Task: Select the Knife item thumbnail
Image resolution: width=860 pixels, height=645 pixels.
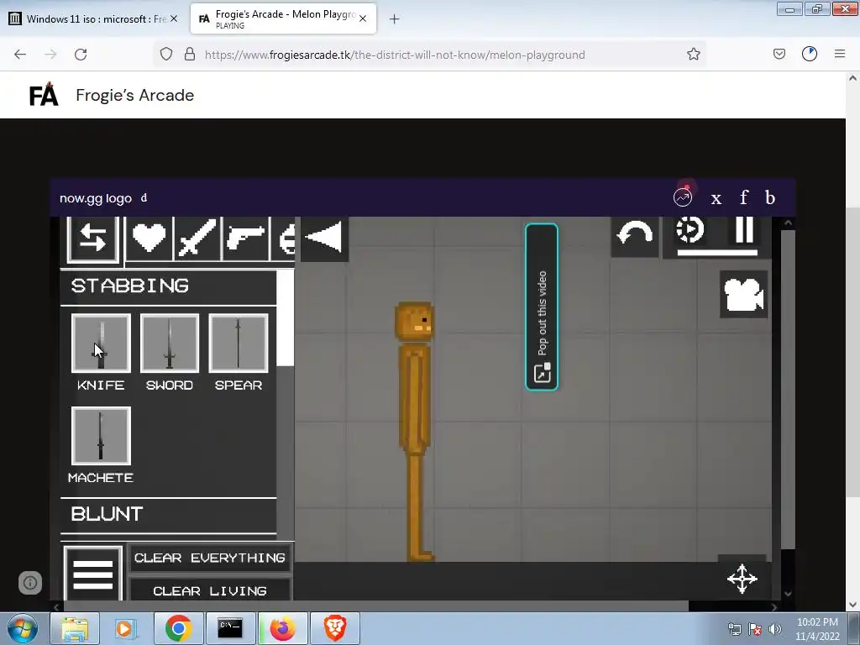Action: click(x=101, y=343)
